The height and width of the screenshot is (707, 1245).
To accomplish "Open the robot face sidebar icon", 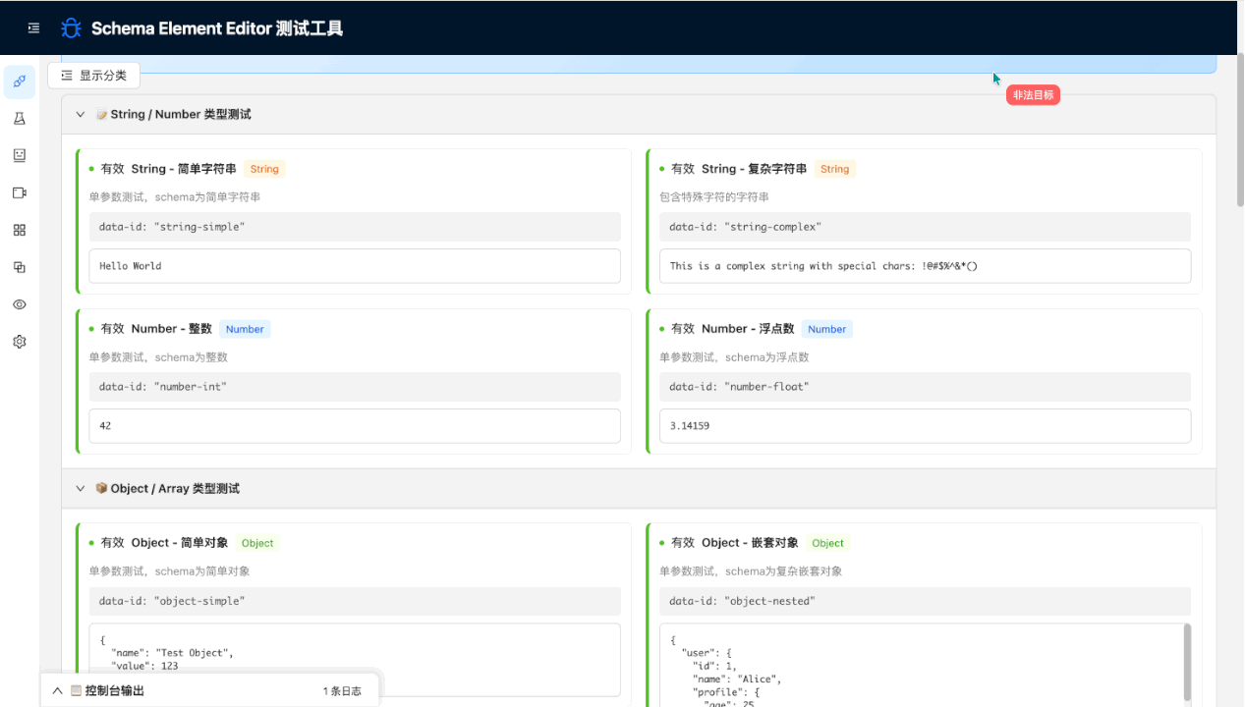I will point(20,155).
